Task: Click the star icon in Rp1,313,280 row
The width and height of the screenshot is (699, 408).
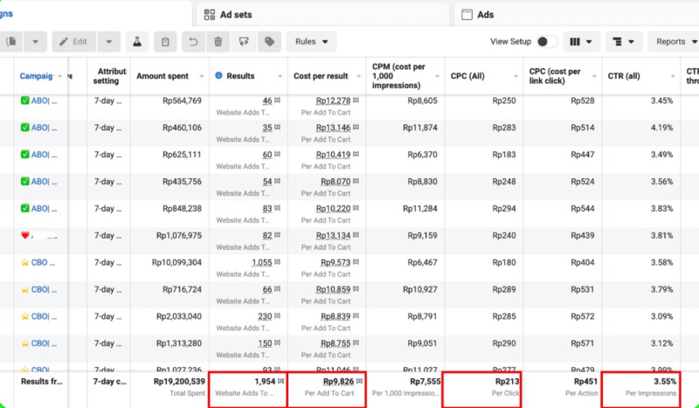Action: [x=25, y=342]
